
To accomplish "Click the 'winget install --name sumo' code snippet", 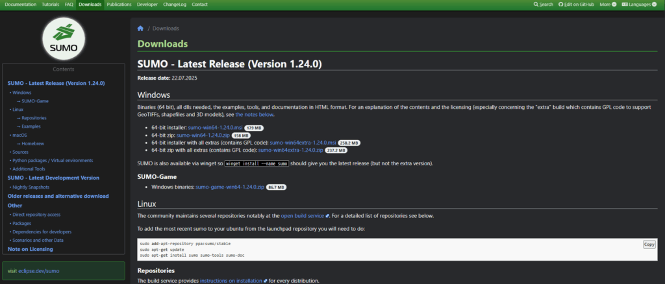I will 257,163.
